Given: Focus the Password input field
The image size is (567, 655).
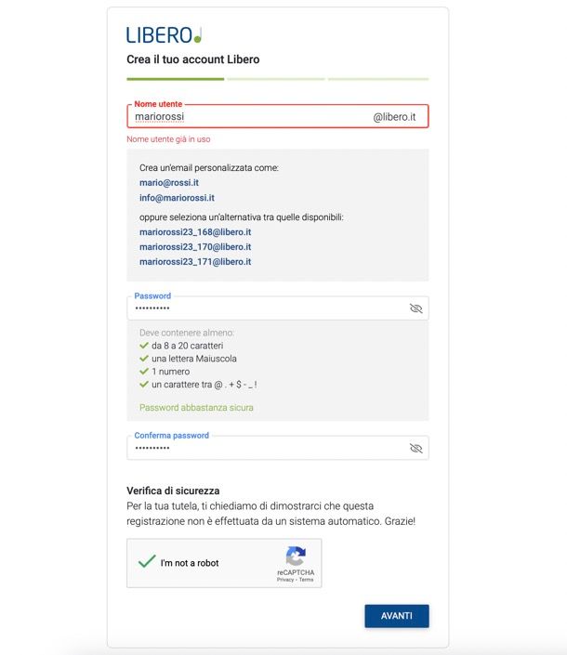Looking at the screenshot, I should [268, 308].
